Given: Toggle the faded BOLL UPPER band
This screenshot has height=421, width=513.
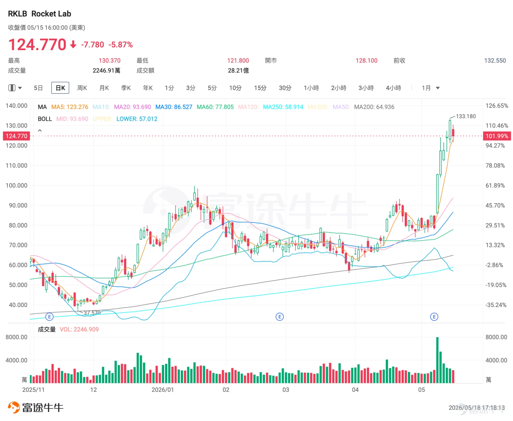Looking at the screenshot, I should [102, 119].
